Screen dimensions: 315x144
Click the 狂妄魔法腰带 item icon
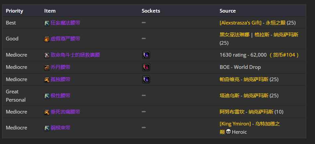click(47, 23)
